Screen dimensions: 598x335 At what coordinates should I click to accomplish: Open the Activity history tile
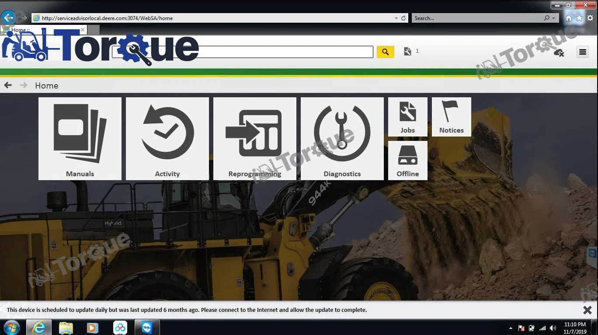tap(167, 139)
